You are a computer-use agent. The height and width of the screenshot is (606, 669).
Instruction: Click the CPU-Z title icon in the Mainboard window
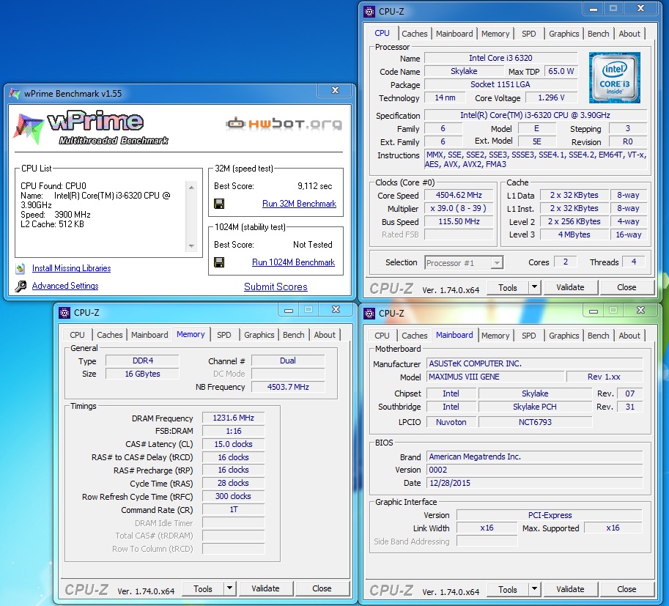[369, 313]
